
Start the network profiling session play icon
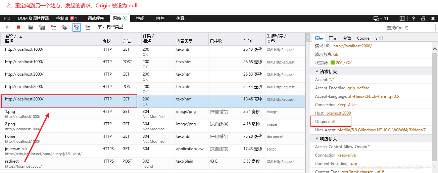tap(7, 27)
